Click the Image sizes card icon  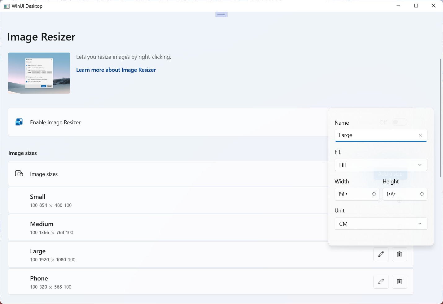click(x=19, y=173)
